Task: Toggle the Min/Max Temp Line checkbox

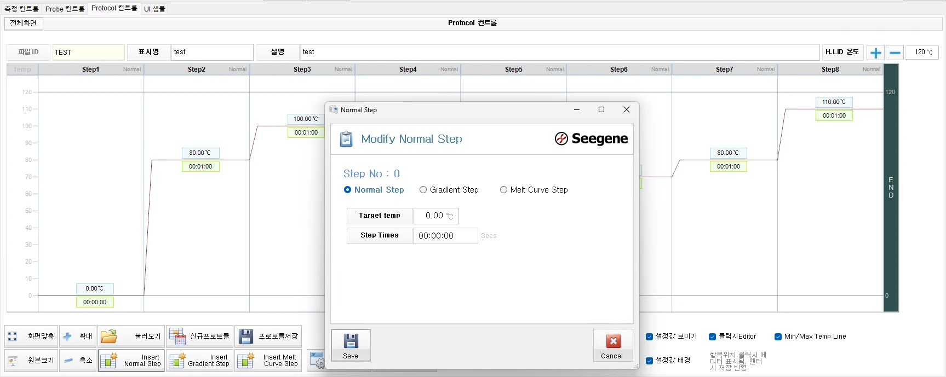Action: pos(778,337)
